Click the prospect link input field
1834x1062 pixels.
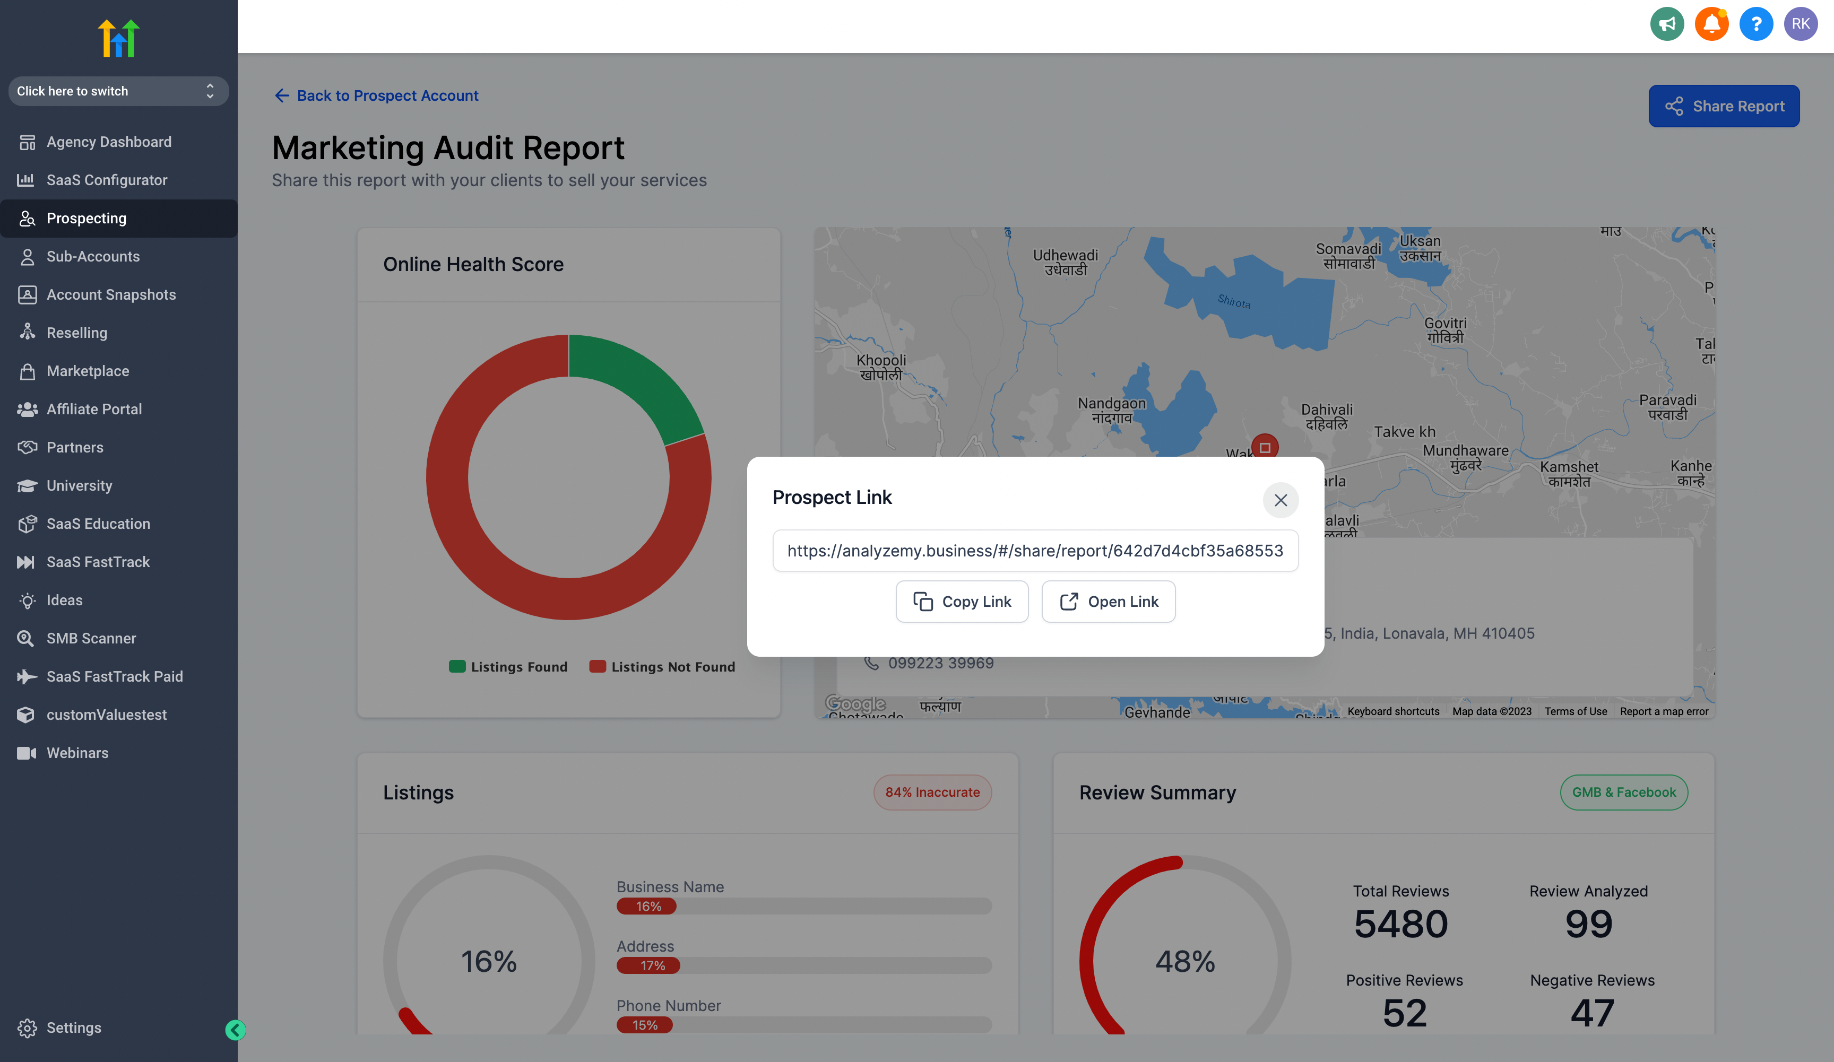click(1035, 550)
